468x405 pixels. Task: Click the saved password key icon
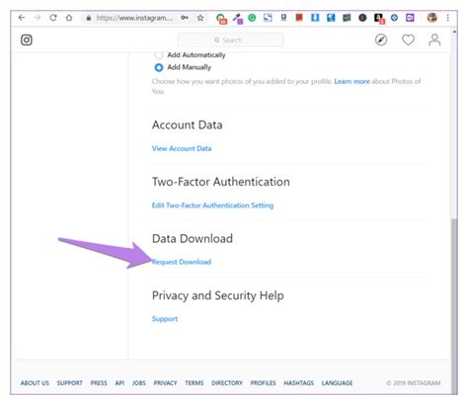coord(185,18)
